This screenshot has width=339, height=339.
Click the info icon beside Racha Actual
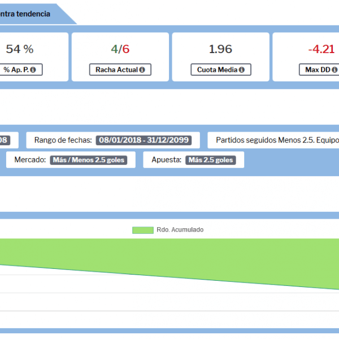pos(142,69)
